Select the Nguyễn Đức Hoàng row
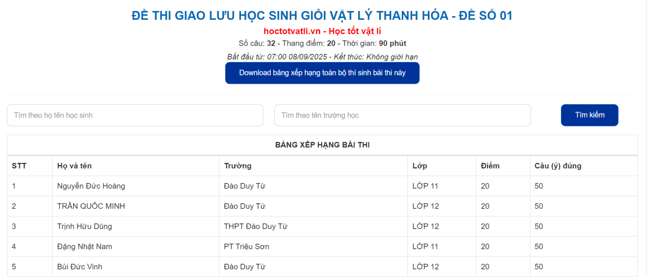 point(91,186)
